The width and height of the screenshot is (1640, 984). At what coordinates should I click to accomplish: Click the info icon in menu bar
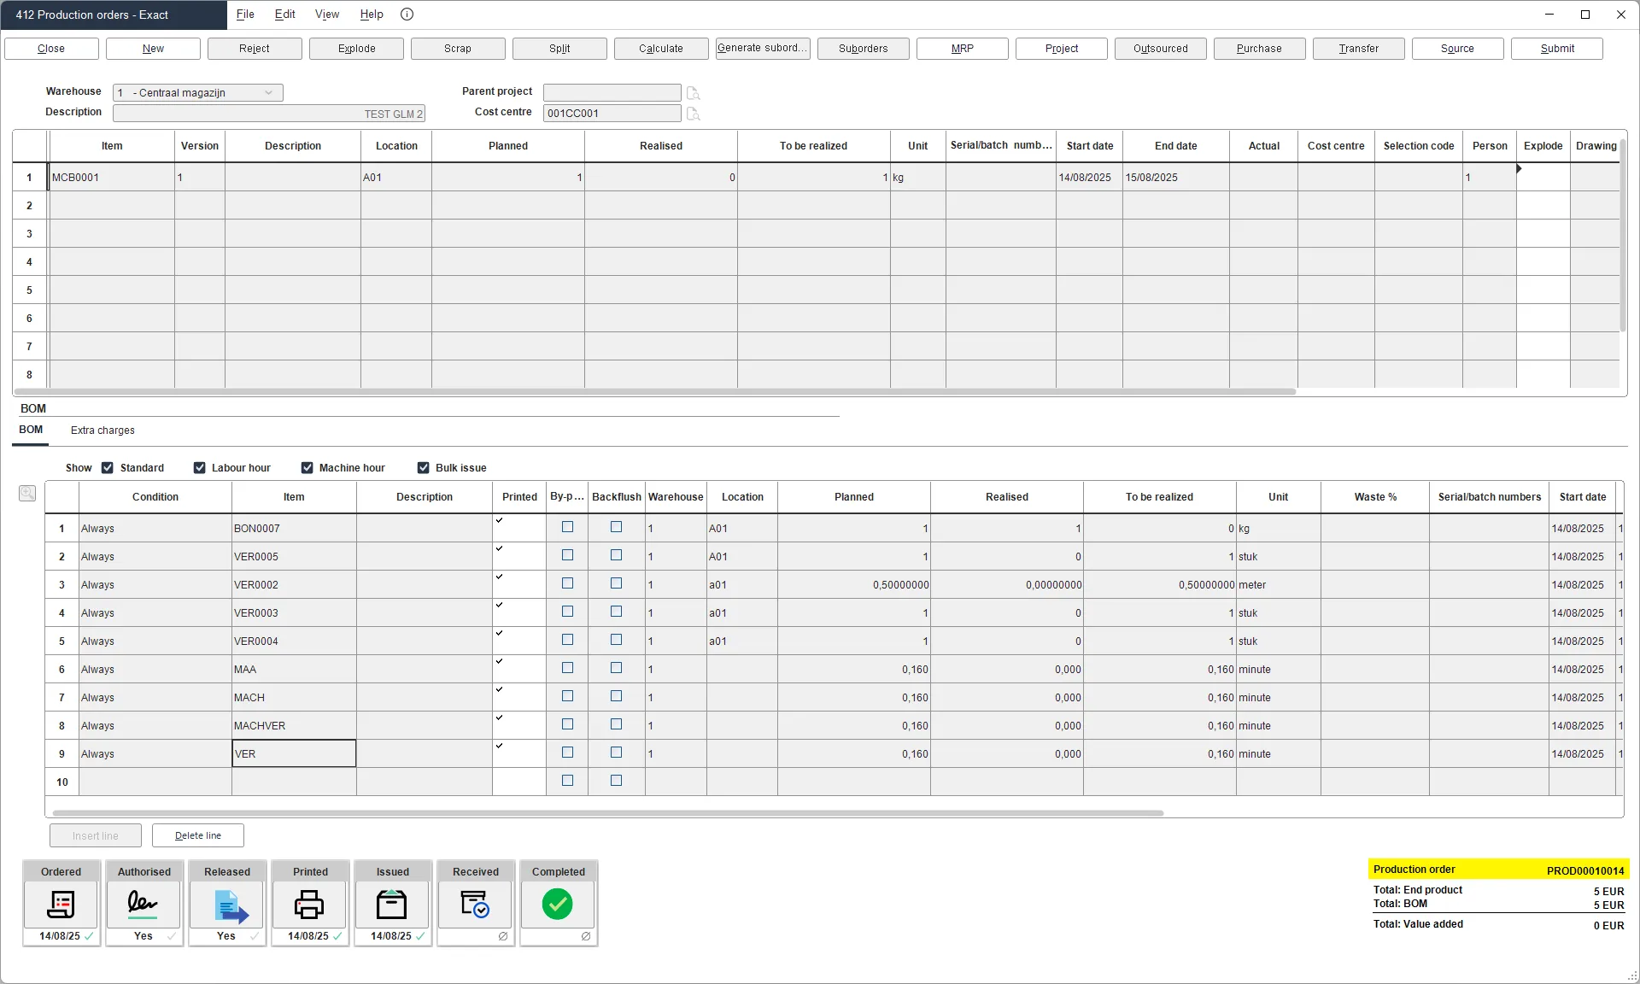[x=407, y=15]
